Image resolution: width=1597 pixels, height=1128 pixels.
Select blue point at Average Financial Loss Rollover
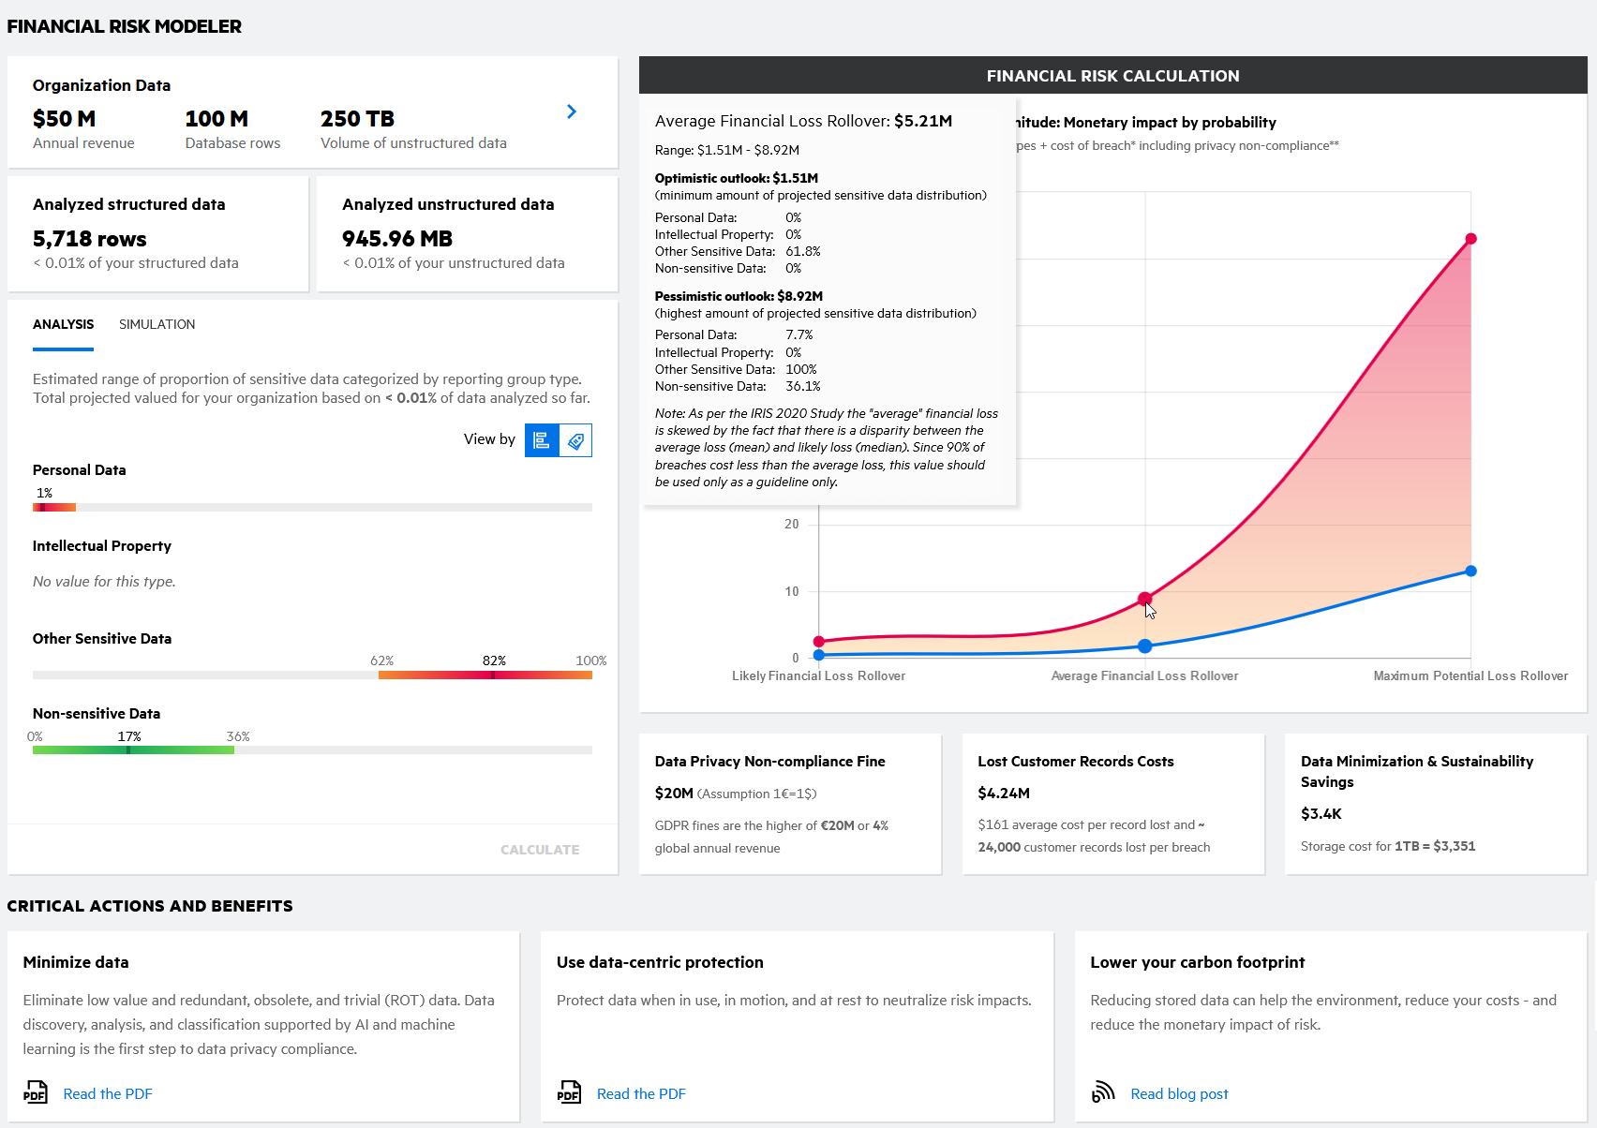tap(1144, 646)
